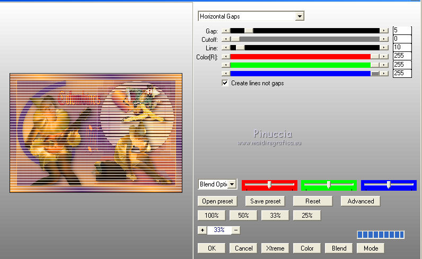This screenshot has width=422, height=259.
Task: Zoom in with the plus button
Action: coord(202,230)
